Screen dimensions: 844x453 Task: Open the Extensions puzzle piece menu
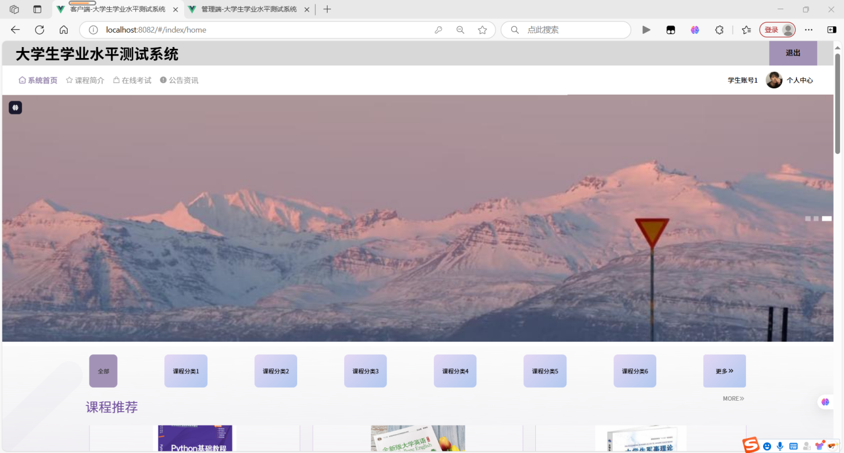point(719,30)
